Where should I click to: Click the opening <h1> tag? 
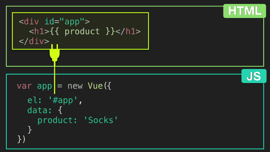(x=39, y=32)
